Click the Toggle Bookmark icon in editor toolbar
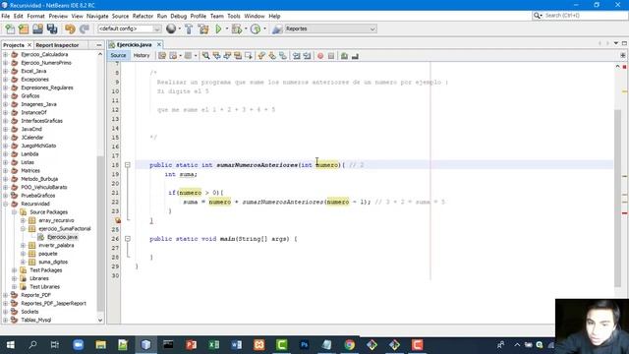The height and width of the screenshot is (354, 629). 283,56
